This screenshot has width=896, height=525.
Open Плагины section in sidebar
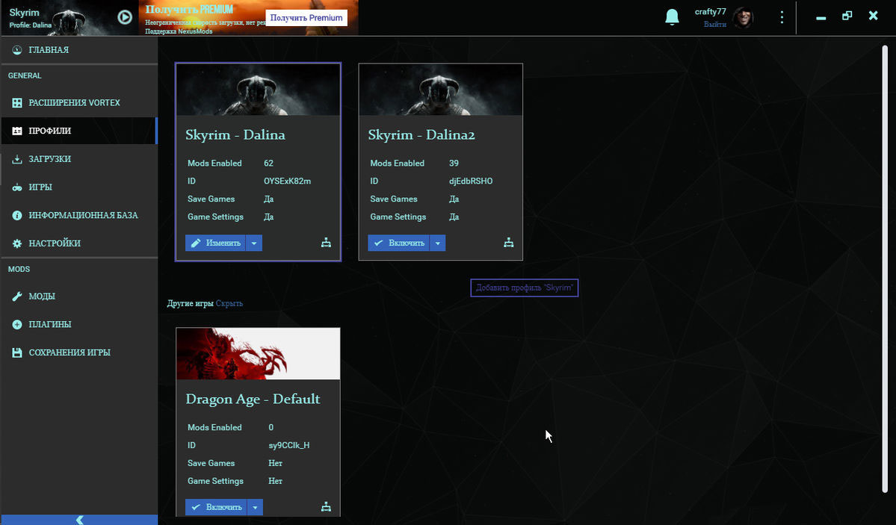coord(49,325)
